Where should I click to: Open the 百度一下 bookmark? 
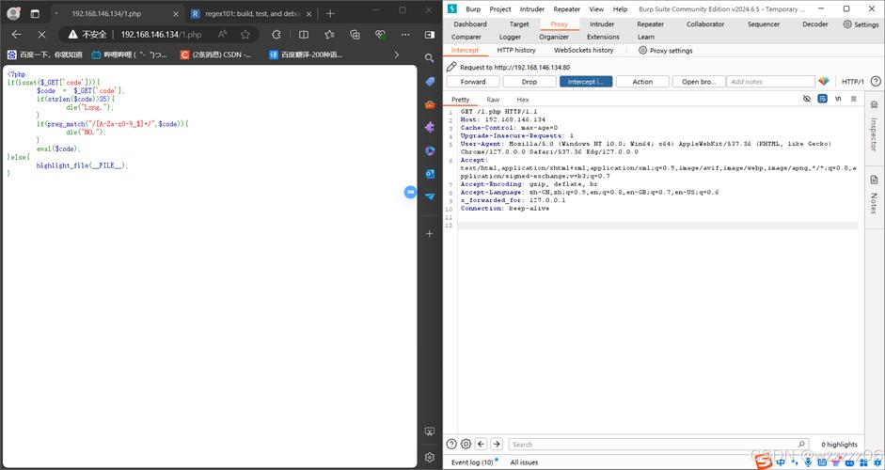(x=44, y=55)
